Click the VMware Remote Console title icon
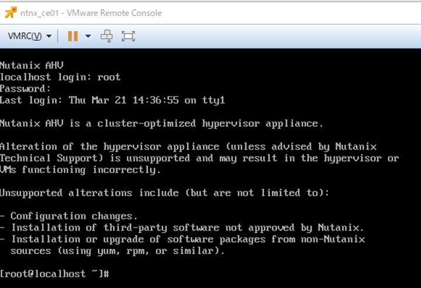 coord(11,13)
